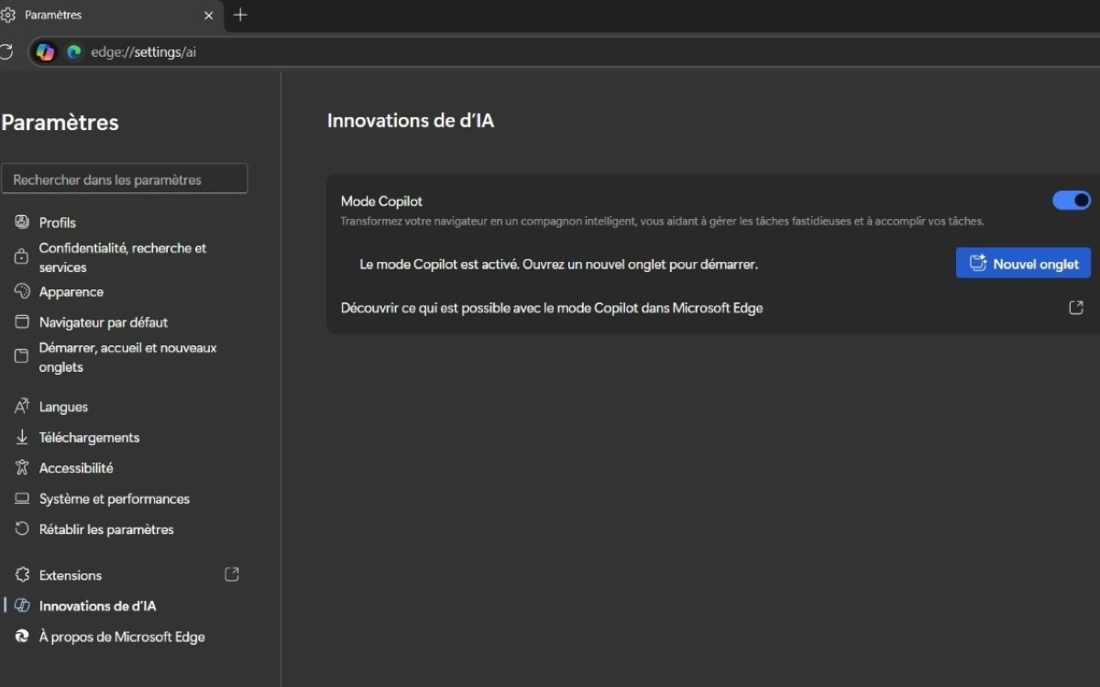
Task: Click the Accessibilité figure icon
Action: [22, 468]
